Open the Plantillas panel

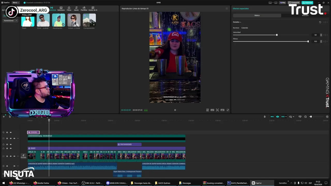84,9
